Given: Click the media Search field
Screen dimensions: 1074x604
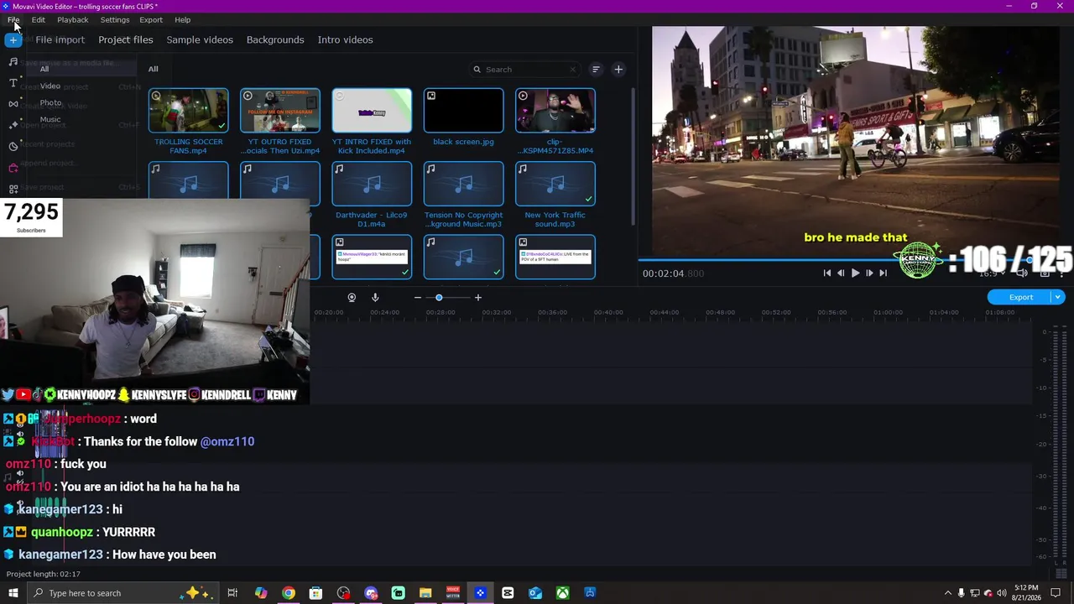Looking at the screenshot, I should click(526, 70).
